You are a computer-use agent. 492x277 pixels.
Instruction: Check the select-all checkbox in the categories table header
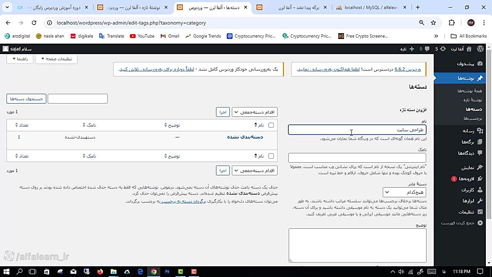tap(271, 125)
